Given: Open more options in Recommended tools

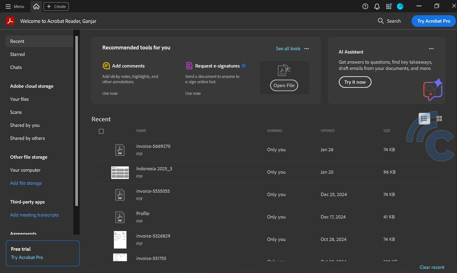Looking at the screenshot, I should (x=307, y=49).
